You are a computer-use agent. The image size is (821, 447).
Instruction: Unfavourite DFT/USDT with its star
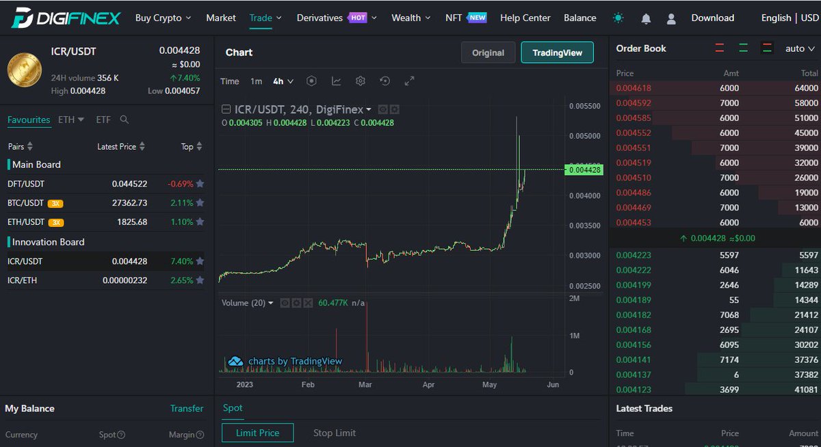(200, 184)
